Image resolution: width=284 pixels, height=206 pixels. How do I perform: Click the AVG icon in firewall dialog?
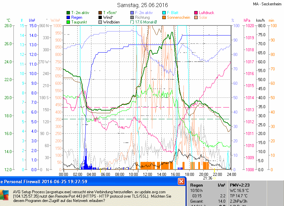point(4,195)
